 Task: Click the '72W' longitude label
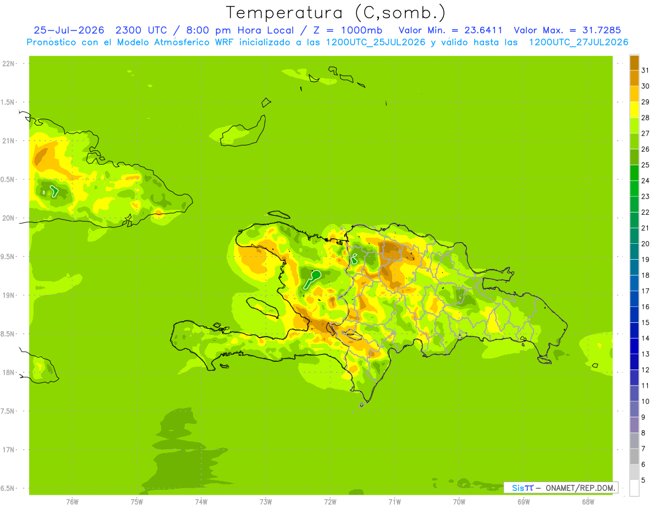pyautogui.click(x=330, y=502)
